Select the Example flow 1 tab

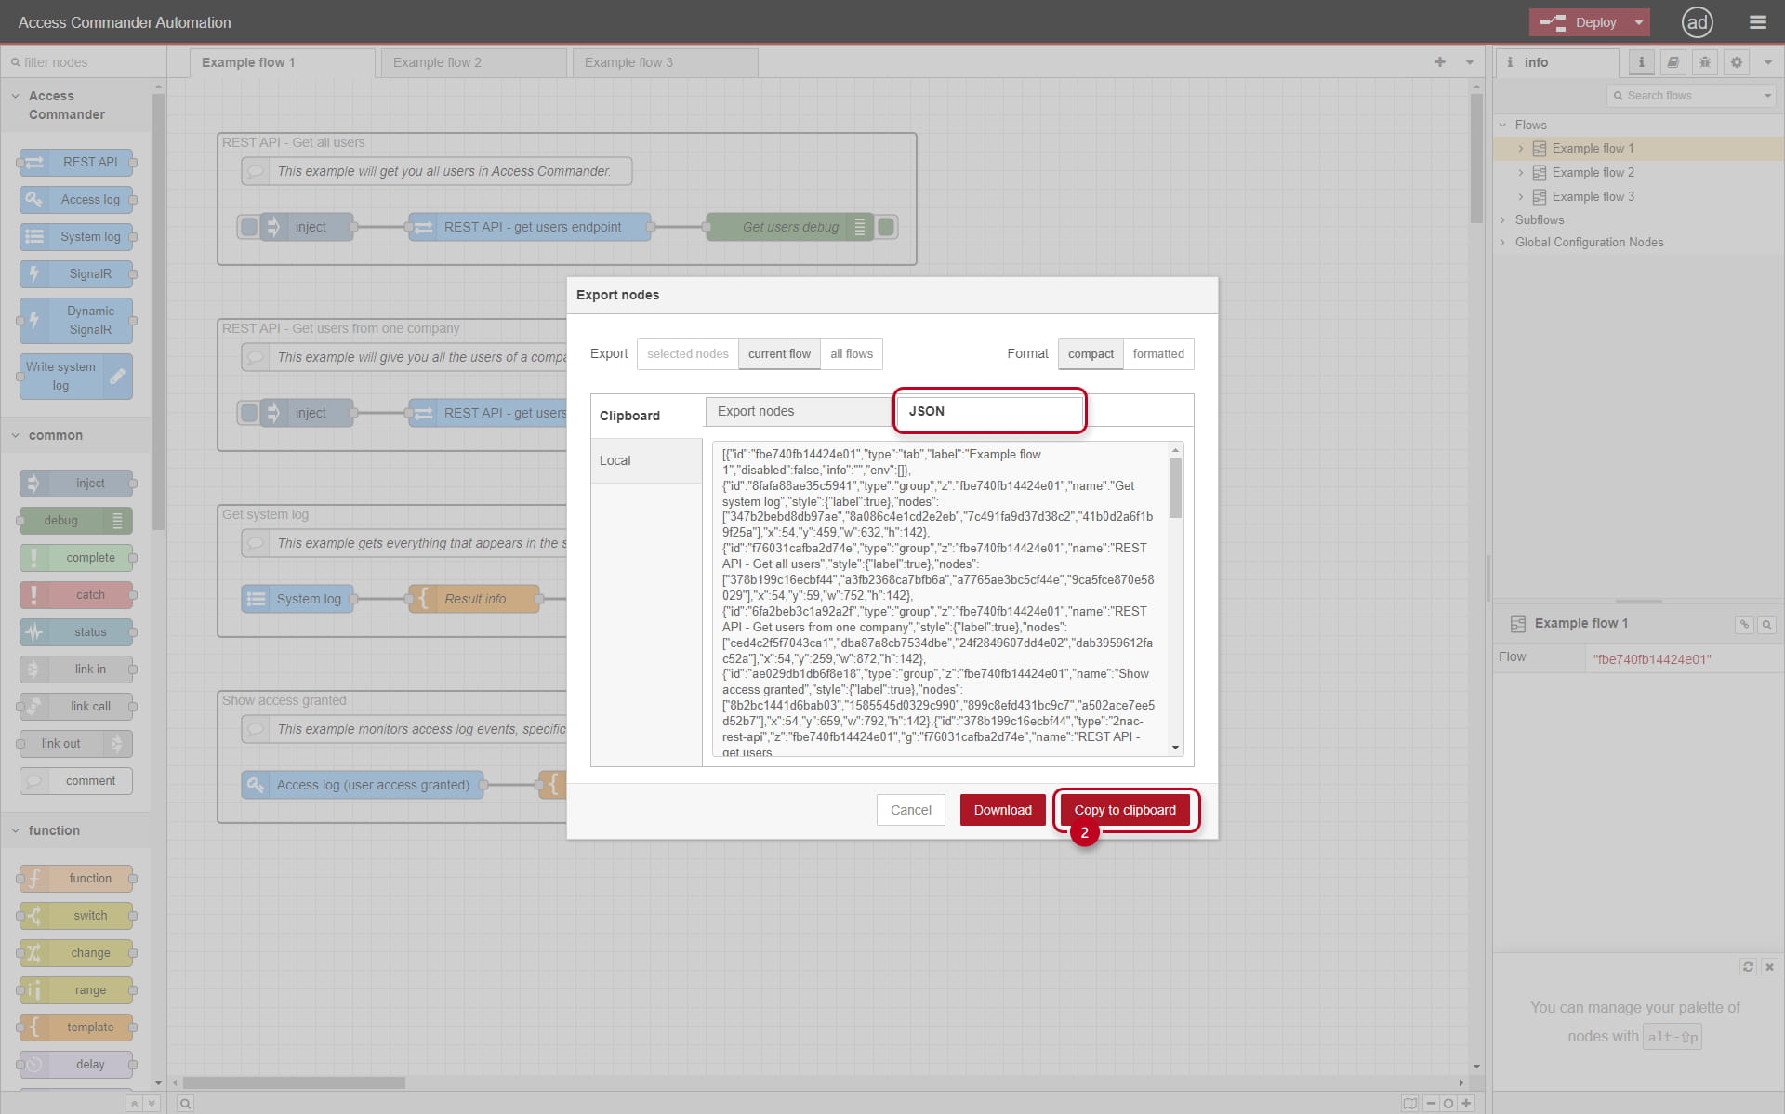coord(283,62)
